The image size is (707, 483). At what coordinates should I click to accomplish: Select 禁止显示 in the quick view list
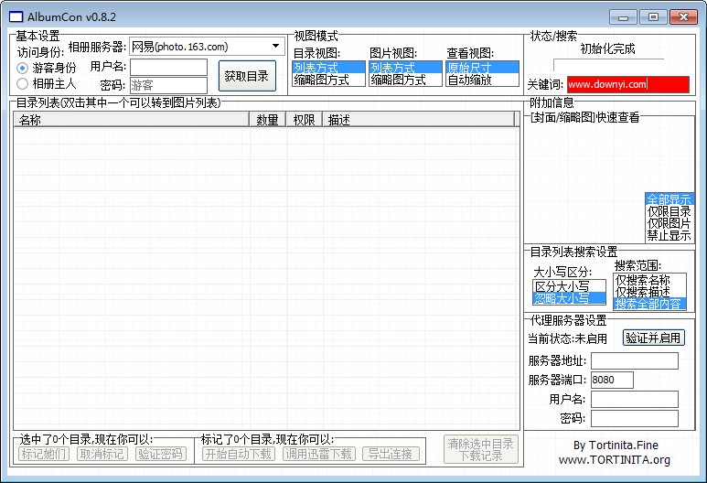[x=669, y=235]
